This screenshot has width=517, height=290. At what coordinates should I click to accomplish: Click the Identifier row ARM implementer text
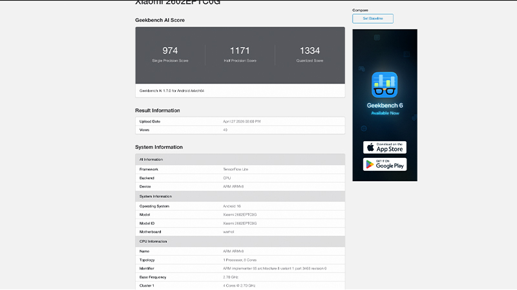click(x=274, y=268)
